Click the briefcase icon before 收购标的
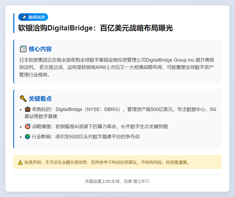Image resolution: width=235 pixels, height=197 pixels. point(28,109)
